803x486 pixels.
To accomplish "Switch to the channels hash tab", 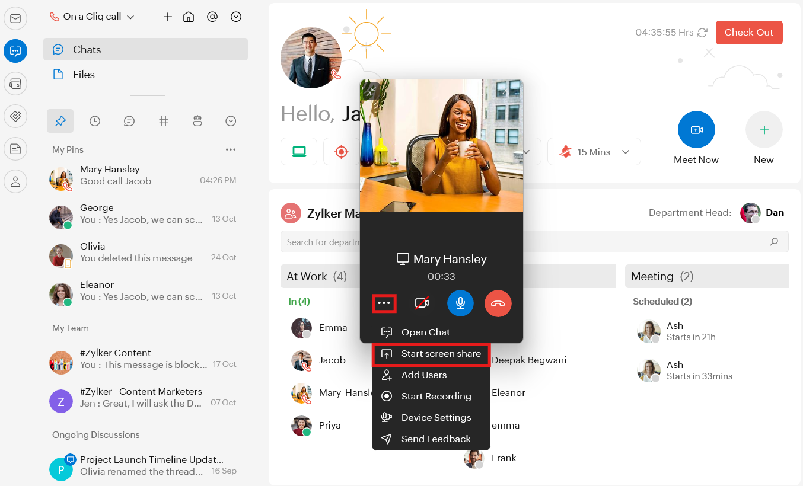I will coord(164,121).
